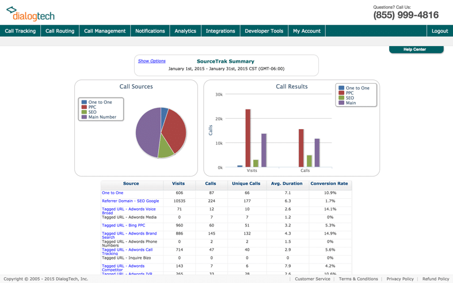Open the Help Center tab
The width and height of the screenshot is (453, 283).
[x=416, y=50]
